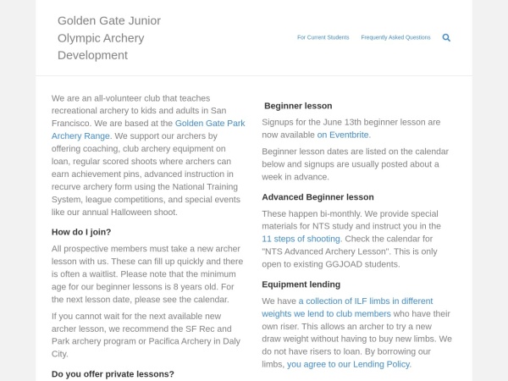The image size is (508, 381).
Task: Click the all-volunteer club intro paragraph
Action: point(148,155)
